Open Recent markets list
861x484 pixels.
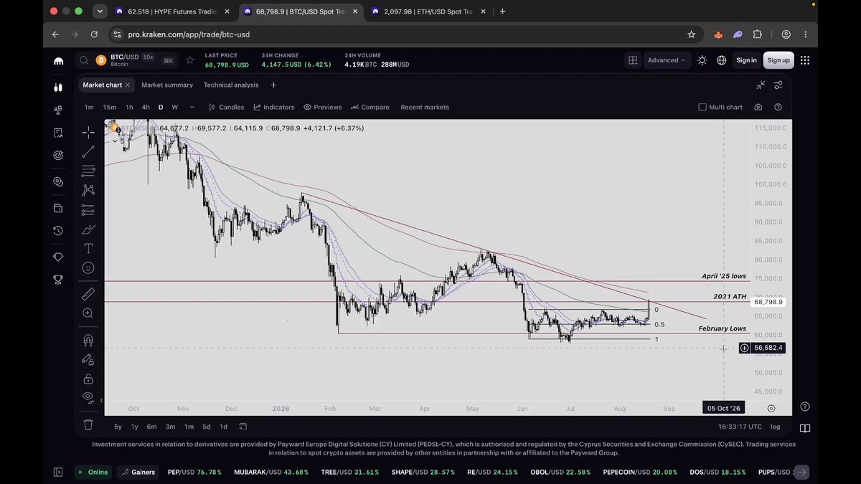click(x=425, y=108)
